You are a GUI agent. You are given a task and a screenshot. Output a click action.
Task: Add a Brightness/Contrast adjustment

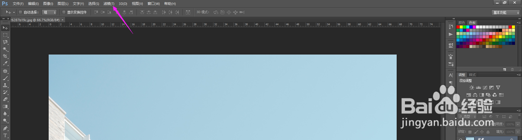coord(472,88)
